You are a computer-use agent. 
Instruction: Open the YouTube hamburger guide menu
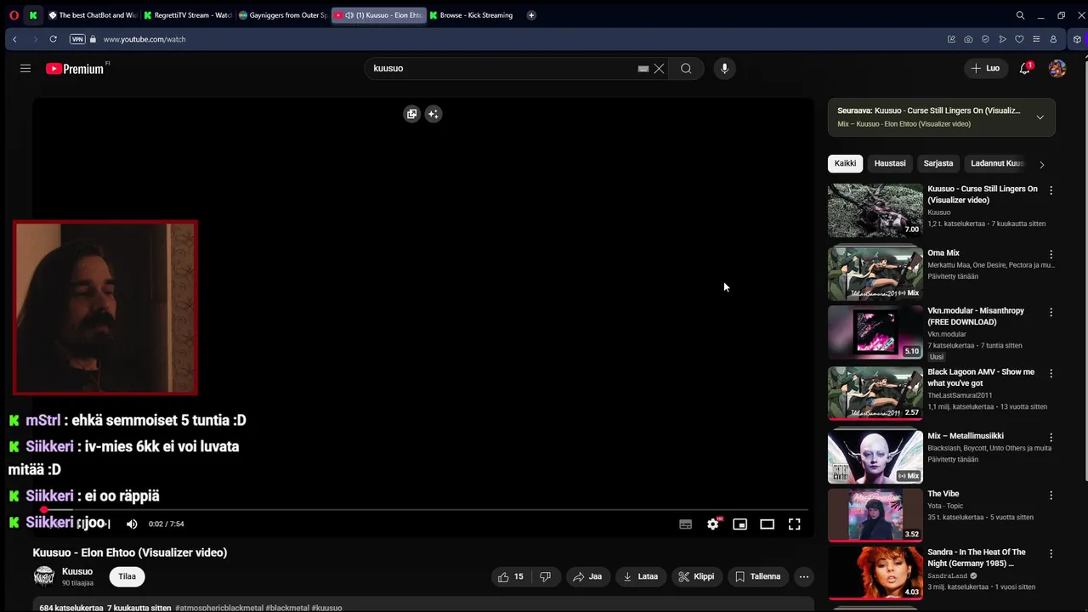(x=25, y=69)
